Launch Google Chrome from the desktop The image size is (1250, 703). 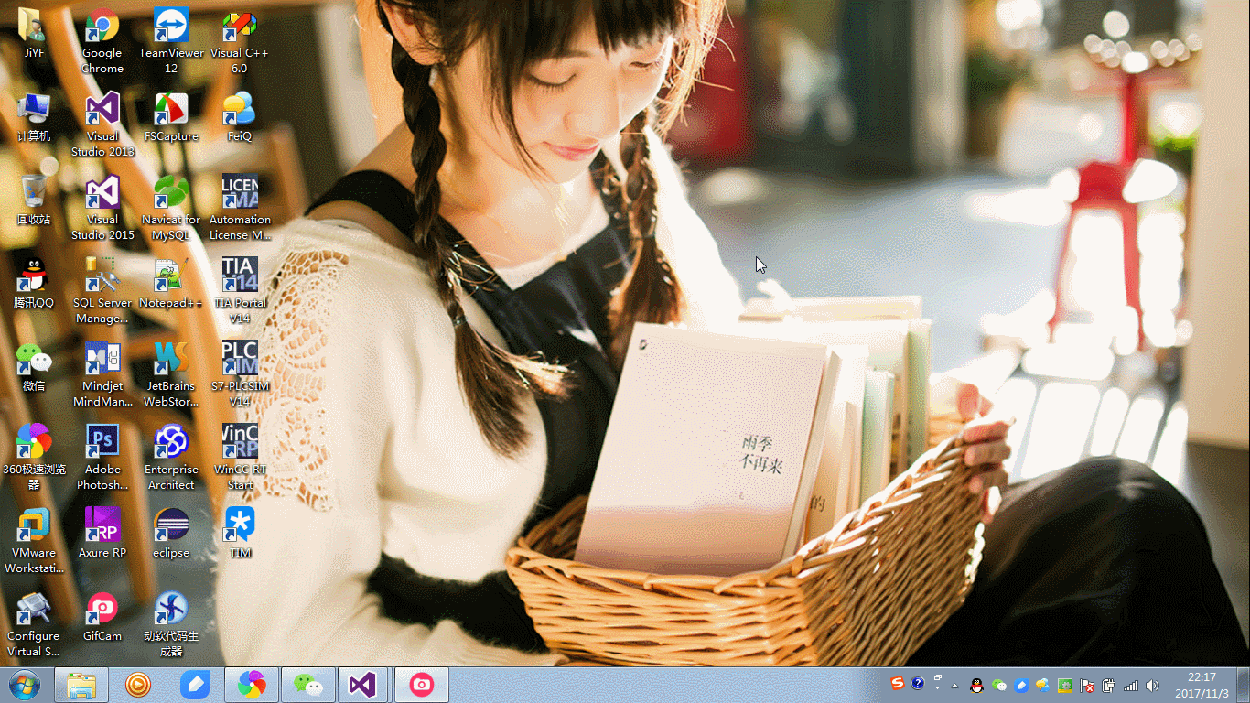click(x=102, y=41)
